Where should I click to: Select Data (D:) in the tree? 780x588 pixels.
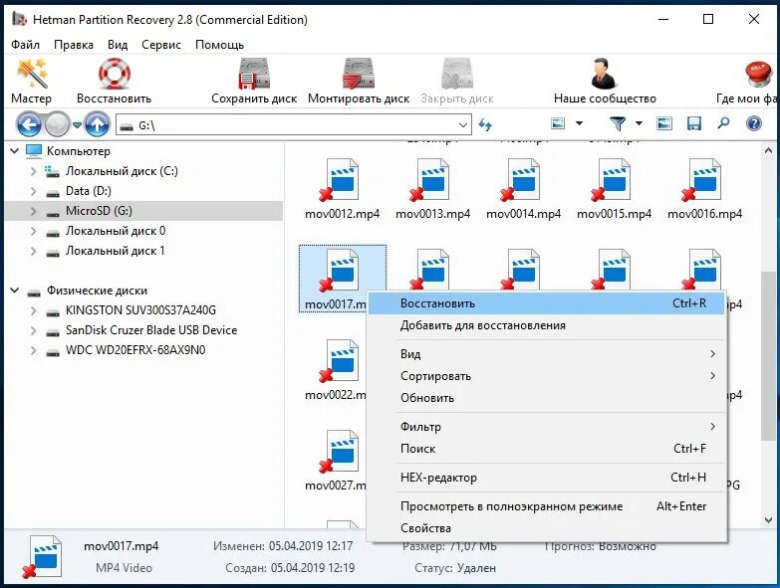click(x=88, y=191)
